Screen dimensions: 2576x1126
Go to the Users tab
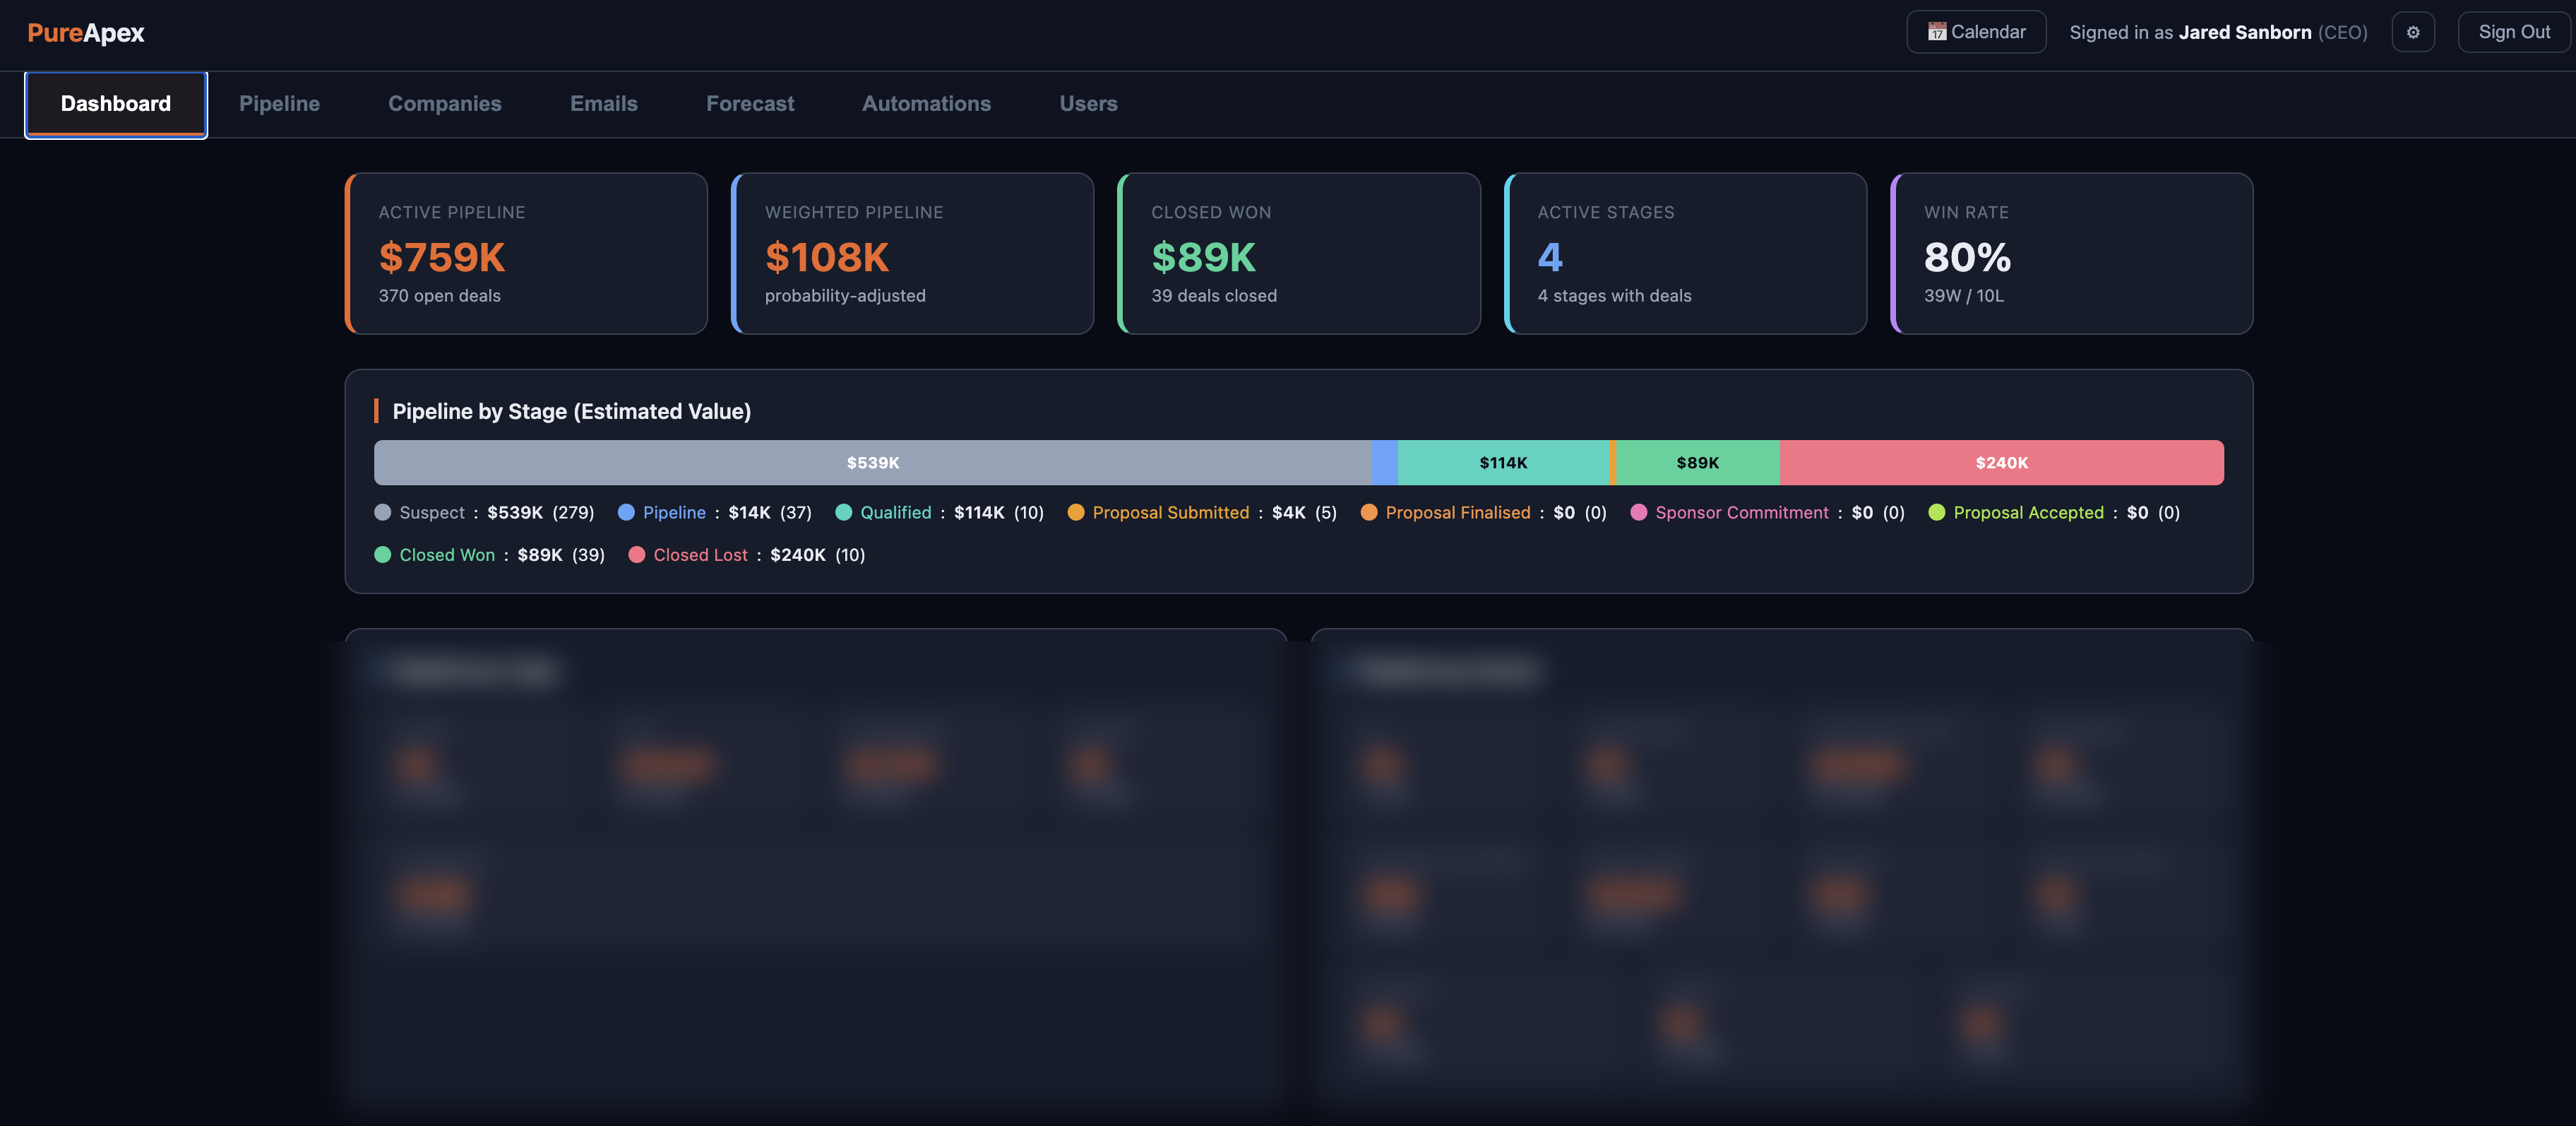(1088, 104)
